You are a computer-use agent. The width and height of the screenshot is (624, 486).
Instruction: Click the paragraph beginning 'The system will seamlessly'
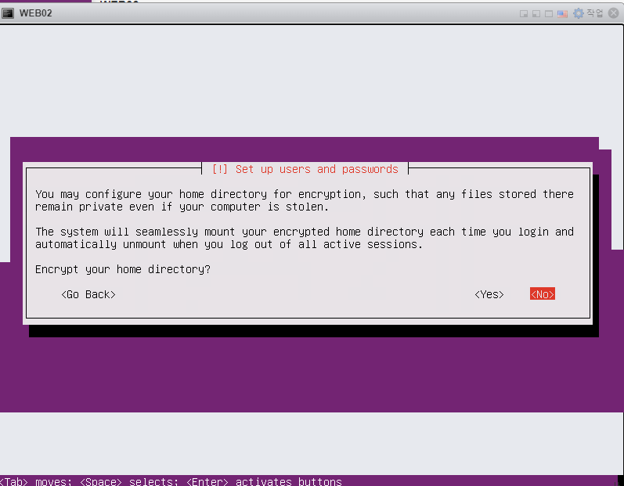[x=305, y=238]
